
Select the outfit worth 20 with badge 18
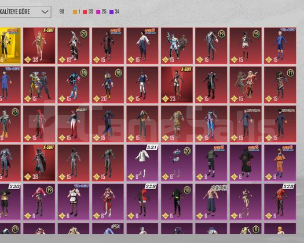point(108,84)
